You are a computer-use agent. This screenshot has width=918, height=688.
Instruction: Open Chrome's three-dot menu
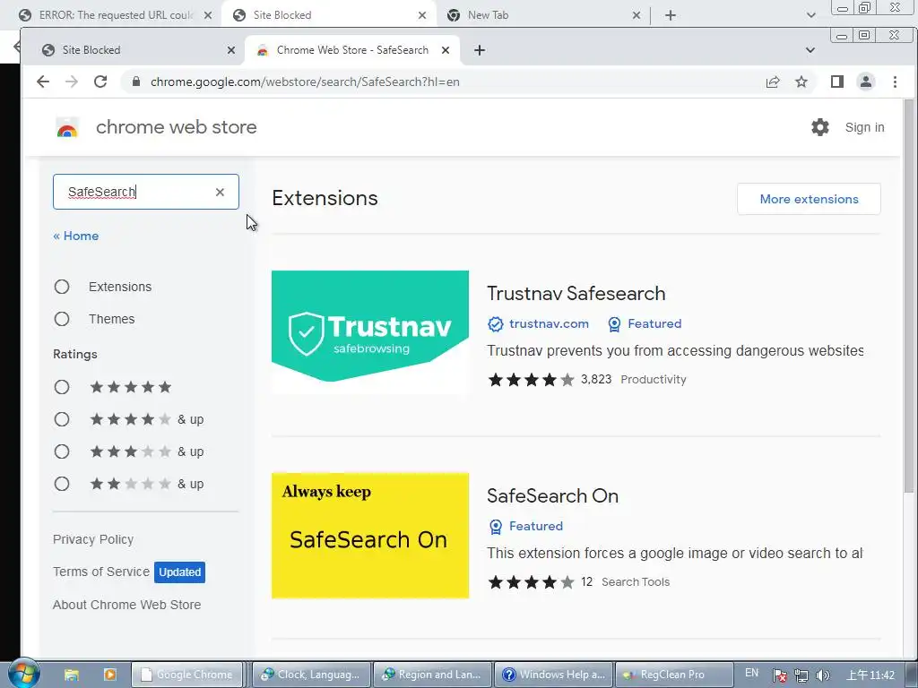pos(896,82)
